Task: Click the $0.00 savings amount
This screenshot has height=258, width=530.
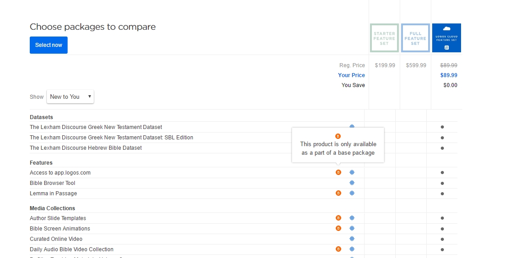Action: [450, 85]
